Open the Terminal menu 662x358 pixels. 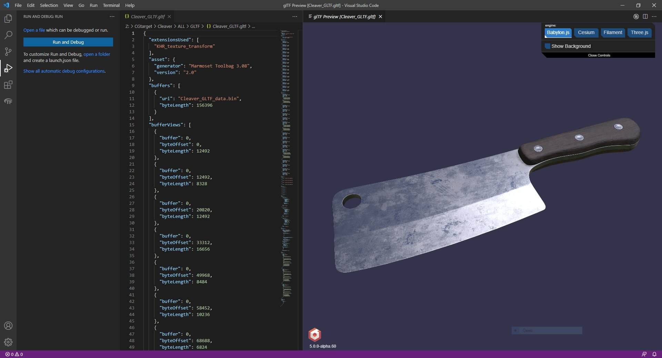point(111,6)
